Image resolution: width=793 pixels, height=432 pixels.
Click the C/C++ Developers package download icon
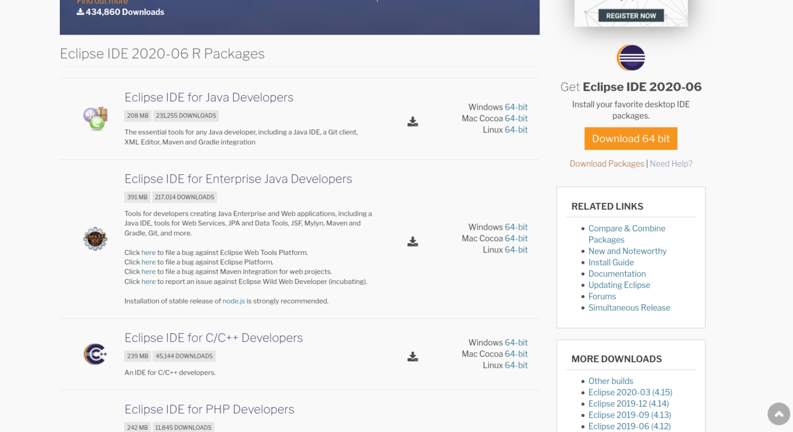point(413,357)
